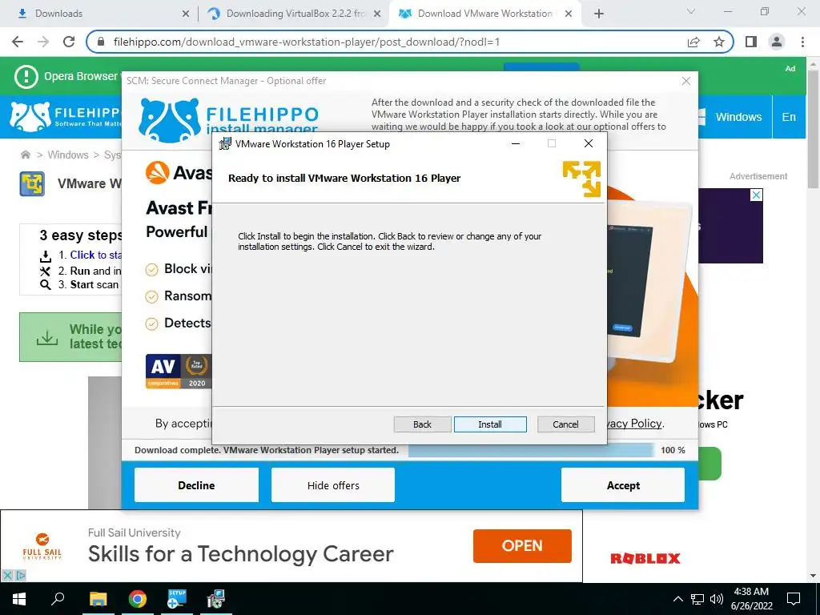Close the VirtualBox browser tab
The height and width of the screenshot is (615, 820).
coord(377,14)
